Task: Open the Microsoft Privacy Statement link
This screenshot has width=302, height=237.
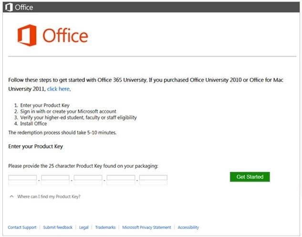Action: pos(146,227)
